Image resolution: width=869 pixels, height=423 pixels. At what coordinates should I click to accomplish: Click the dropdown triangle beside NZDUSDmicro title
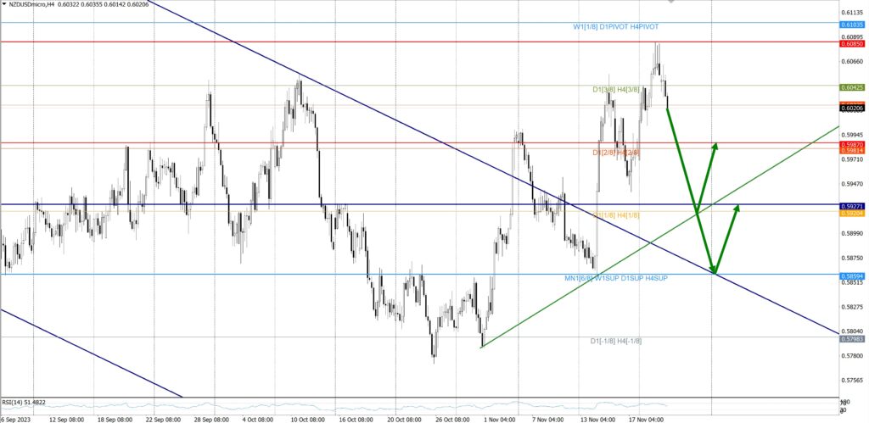tap(4, 4)
